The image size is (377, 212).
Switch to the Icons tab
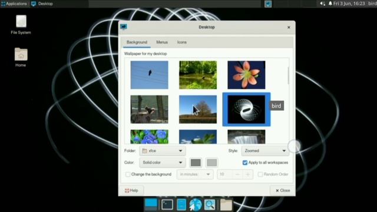(182, 42)
